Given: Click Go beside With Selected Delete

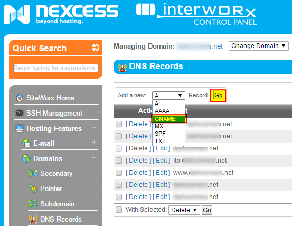Looking at the screenshot, I should point(207,210).
